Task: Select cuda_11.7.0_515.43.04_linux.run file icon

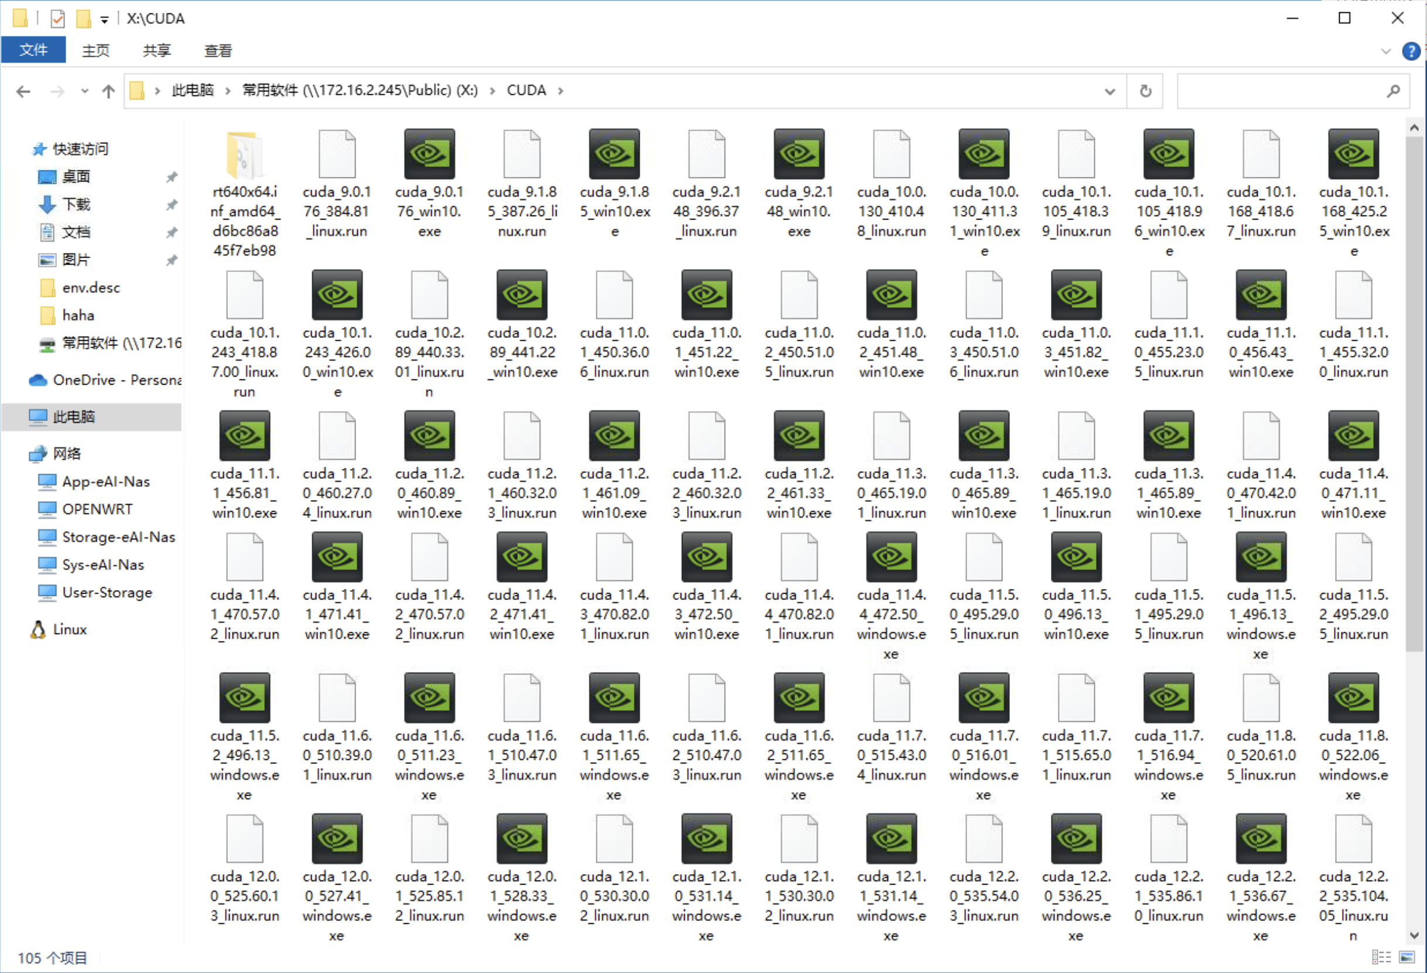Action: (892, 697)
